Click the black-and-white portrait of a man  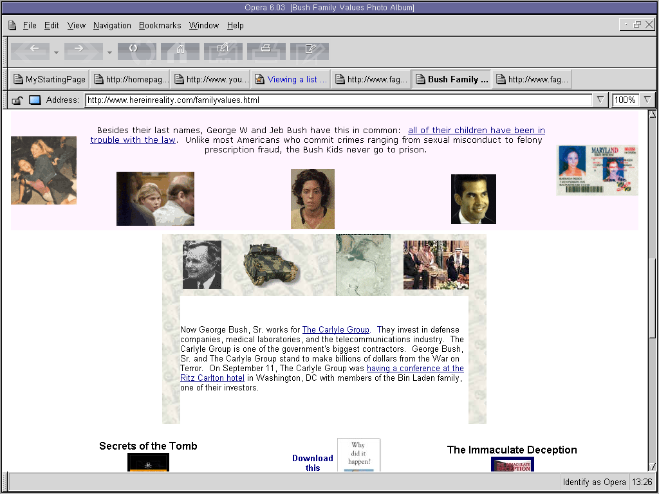201,264
